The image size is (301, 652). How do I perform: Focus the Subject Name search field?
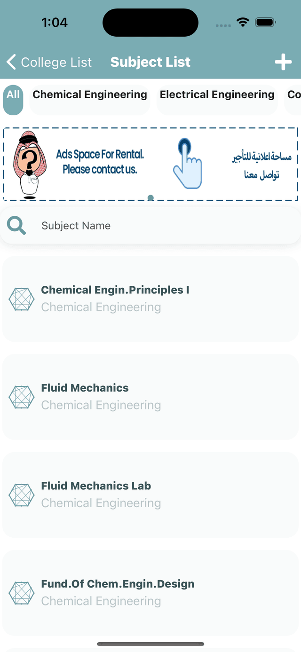point(150,226)
